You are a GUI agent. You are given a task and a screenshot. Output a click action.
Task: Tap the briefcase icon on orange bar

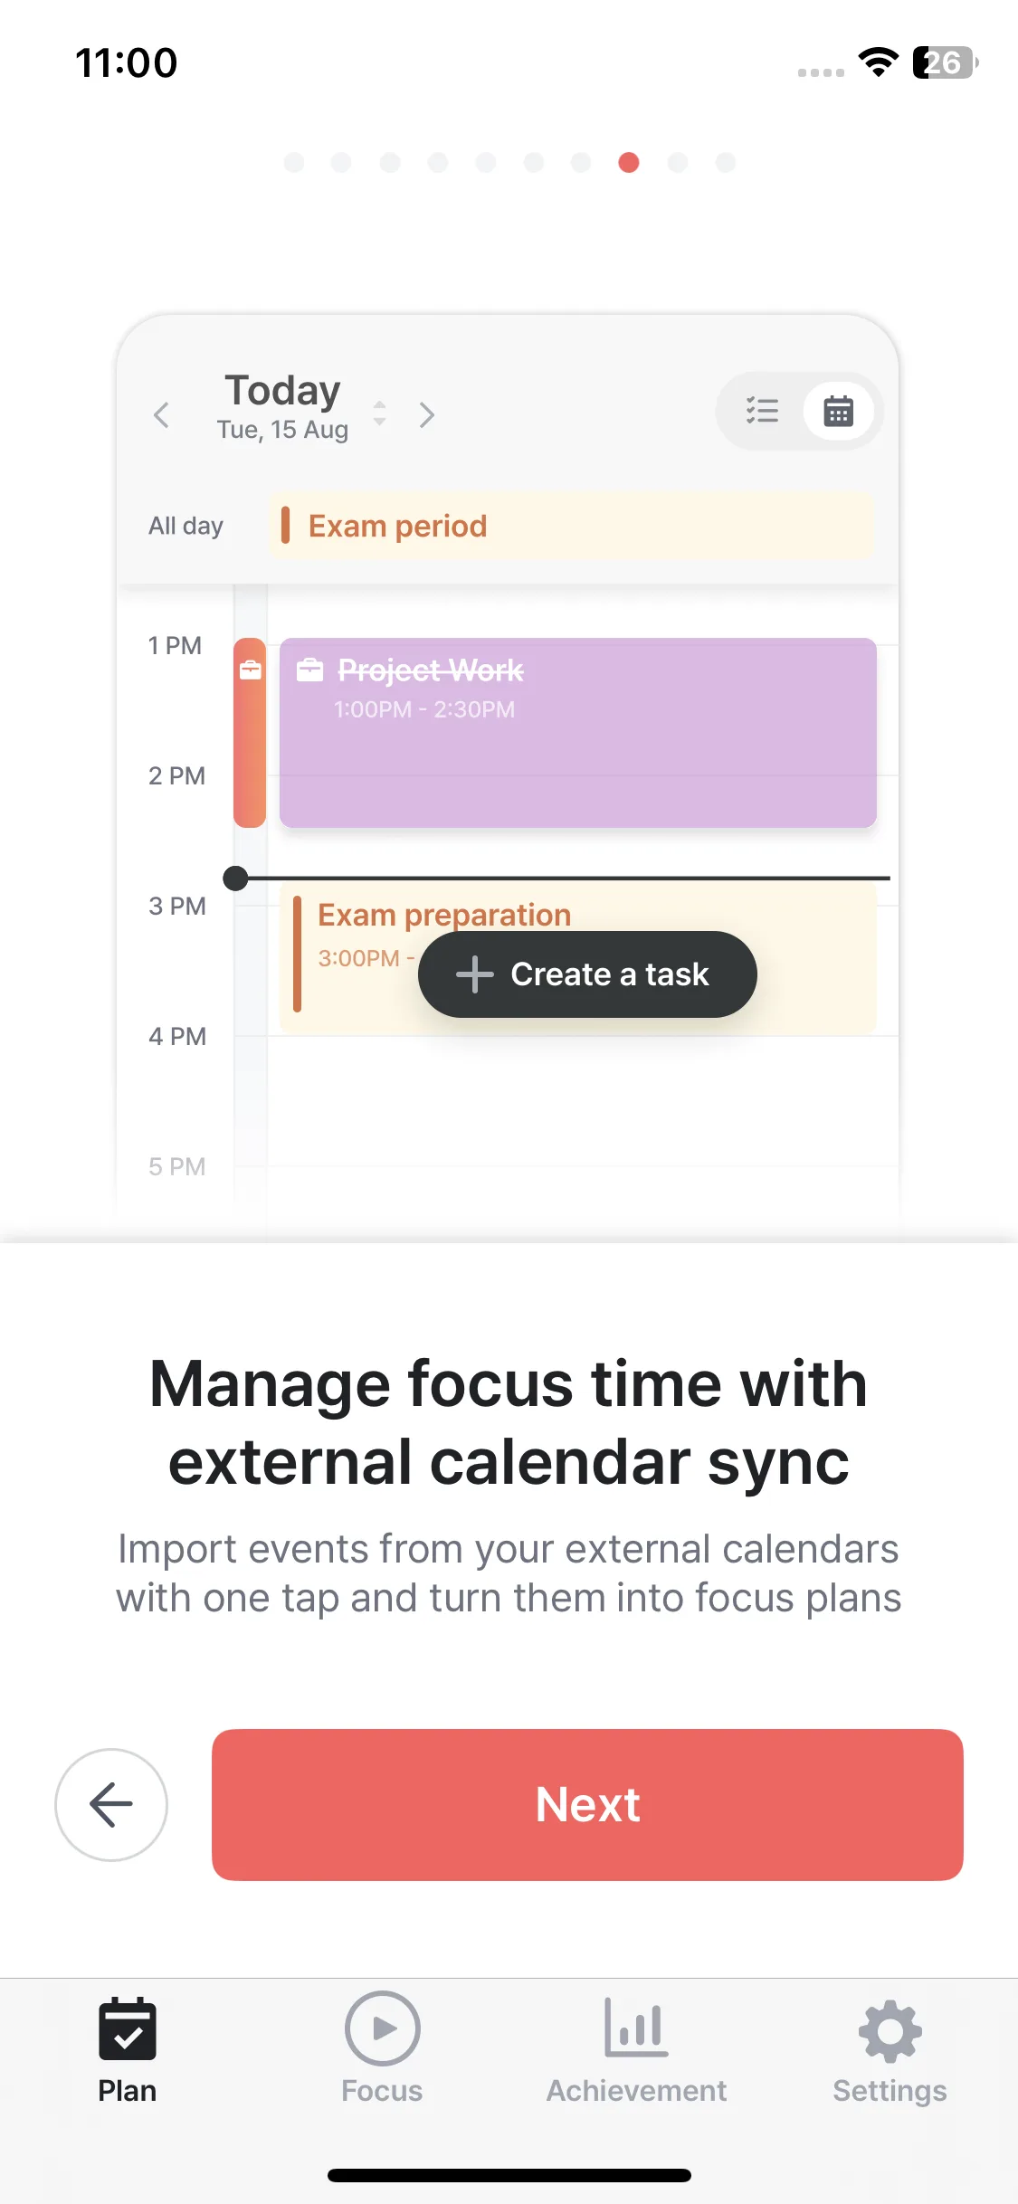coord(250,670)
